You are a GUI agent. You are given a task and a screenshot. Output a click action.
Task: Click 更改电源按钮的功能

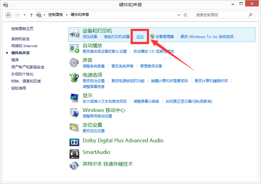point(128,81)
